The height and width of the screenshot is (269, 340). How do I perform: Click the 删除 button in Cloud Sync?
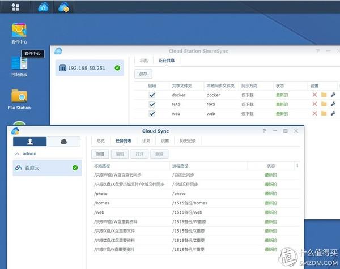coord(159,154)
